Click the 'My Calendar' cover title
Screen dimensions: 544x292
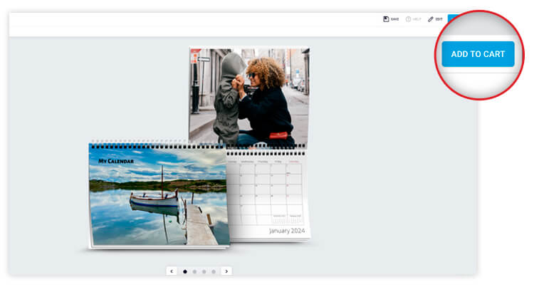pyautogui.click(x=116, y=161)
